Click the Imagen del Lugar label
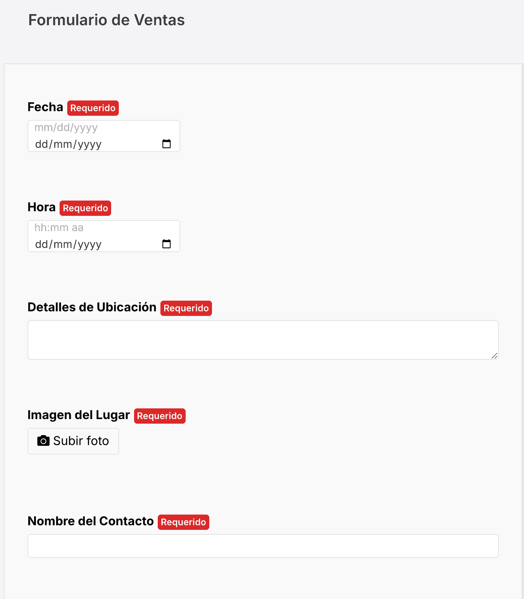 click(78, 415)
